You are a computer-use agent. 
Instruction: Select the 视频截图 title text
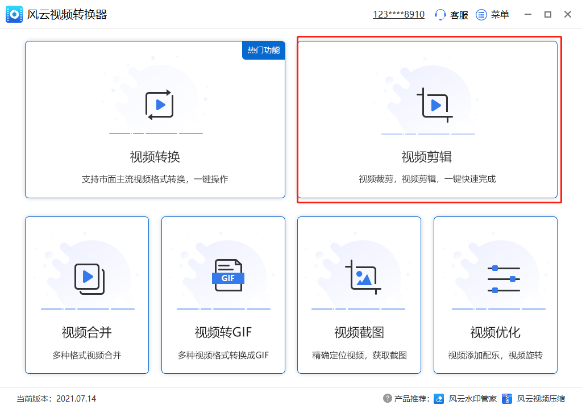[x=359, y=332]
